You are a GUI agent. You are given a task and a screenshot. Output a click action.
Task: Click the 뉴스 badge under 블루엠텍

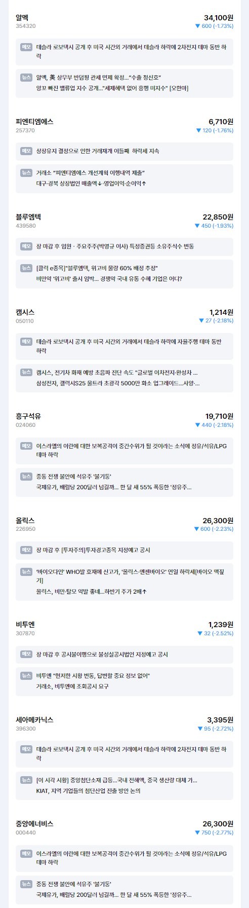[26, 267]
